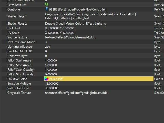This screenshot has height=123, width=164.
Task: Select the Lighting Influence value 224
Action: [x=47, y=47]
